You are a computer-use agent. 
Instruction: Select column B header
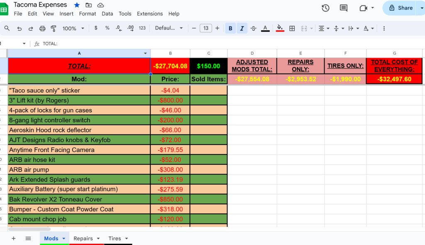coord(170,53)
